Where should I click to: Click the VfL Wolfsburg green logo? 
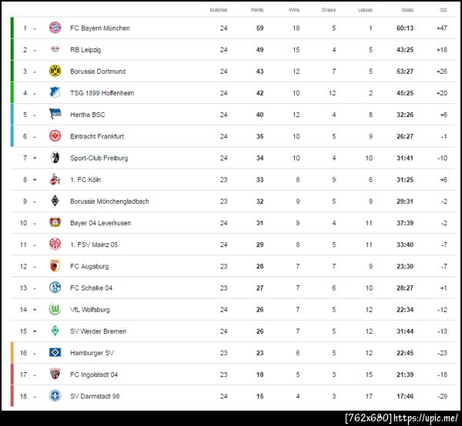[55, 310]
